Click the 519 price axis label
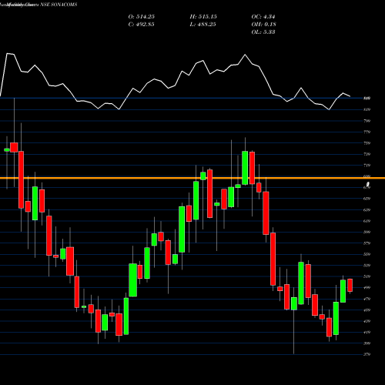The width and height of the screenshot is (385, 385). (x=367, y=276)
